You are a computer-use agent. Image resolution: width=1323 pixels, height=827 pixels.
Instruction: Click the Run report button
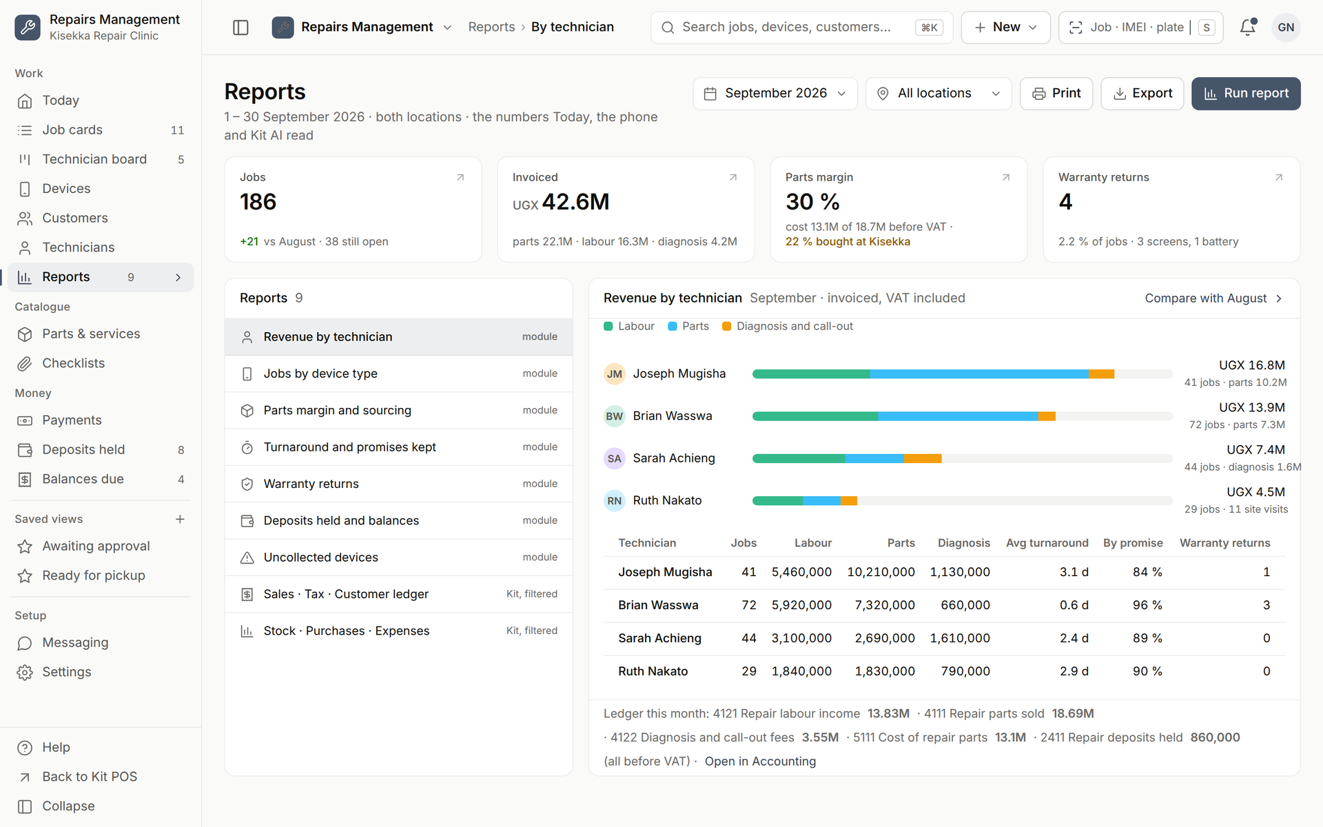(x=1246, y=94)
